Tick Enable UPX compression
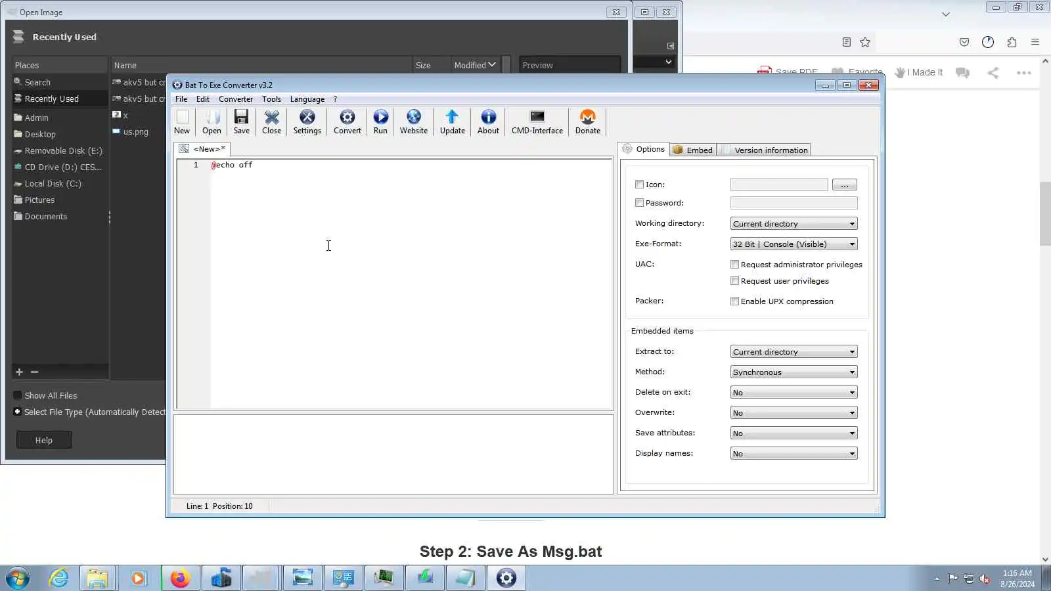 click(x=734, y=301)
